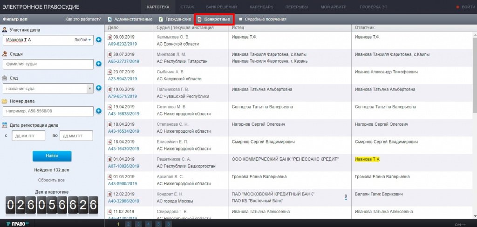The image size is (477, 227).
Task: Add another judge with the plus icon
Action: (99, 64)
